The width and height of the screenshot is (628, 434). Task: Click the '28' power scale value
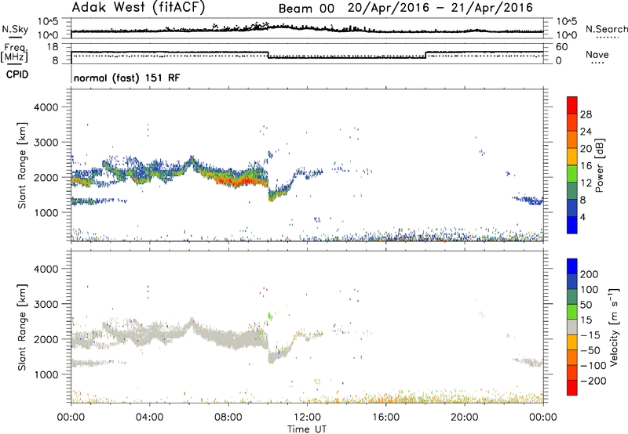[586, 114]
